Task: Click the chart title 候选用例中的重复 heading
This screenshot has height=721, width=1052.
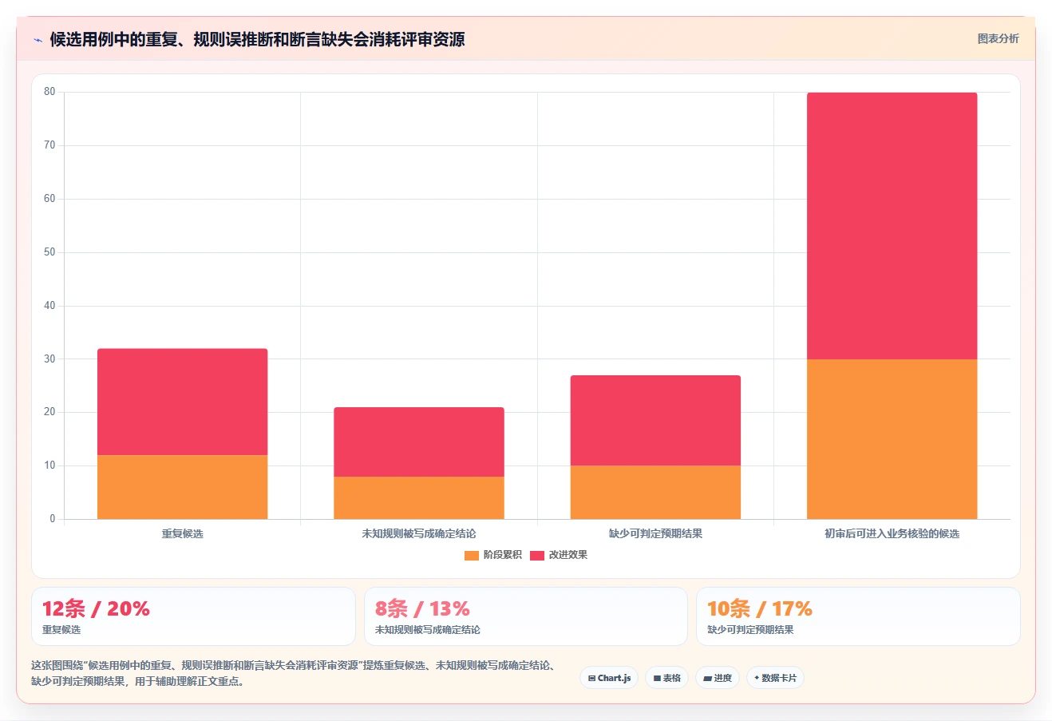Action: pos(257,39)
